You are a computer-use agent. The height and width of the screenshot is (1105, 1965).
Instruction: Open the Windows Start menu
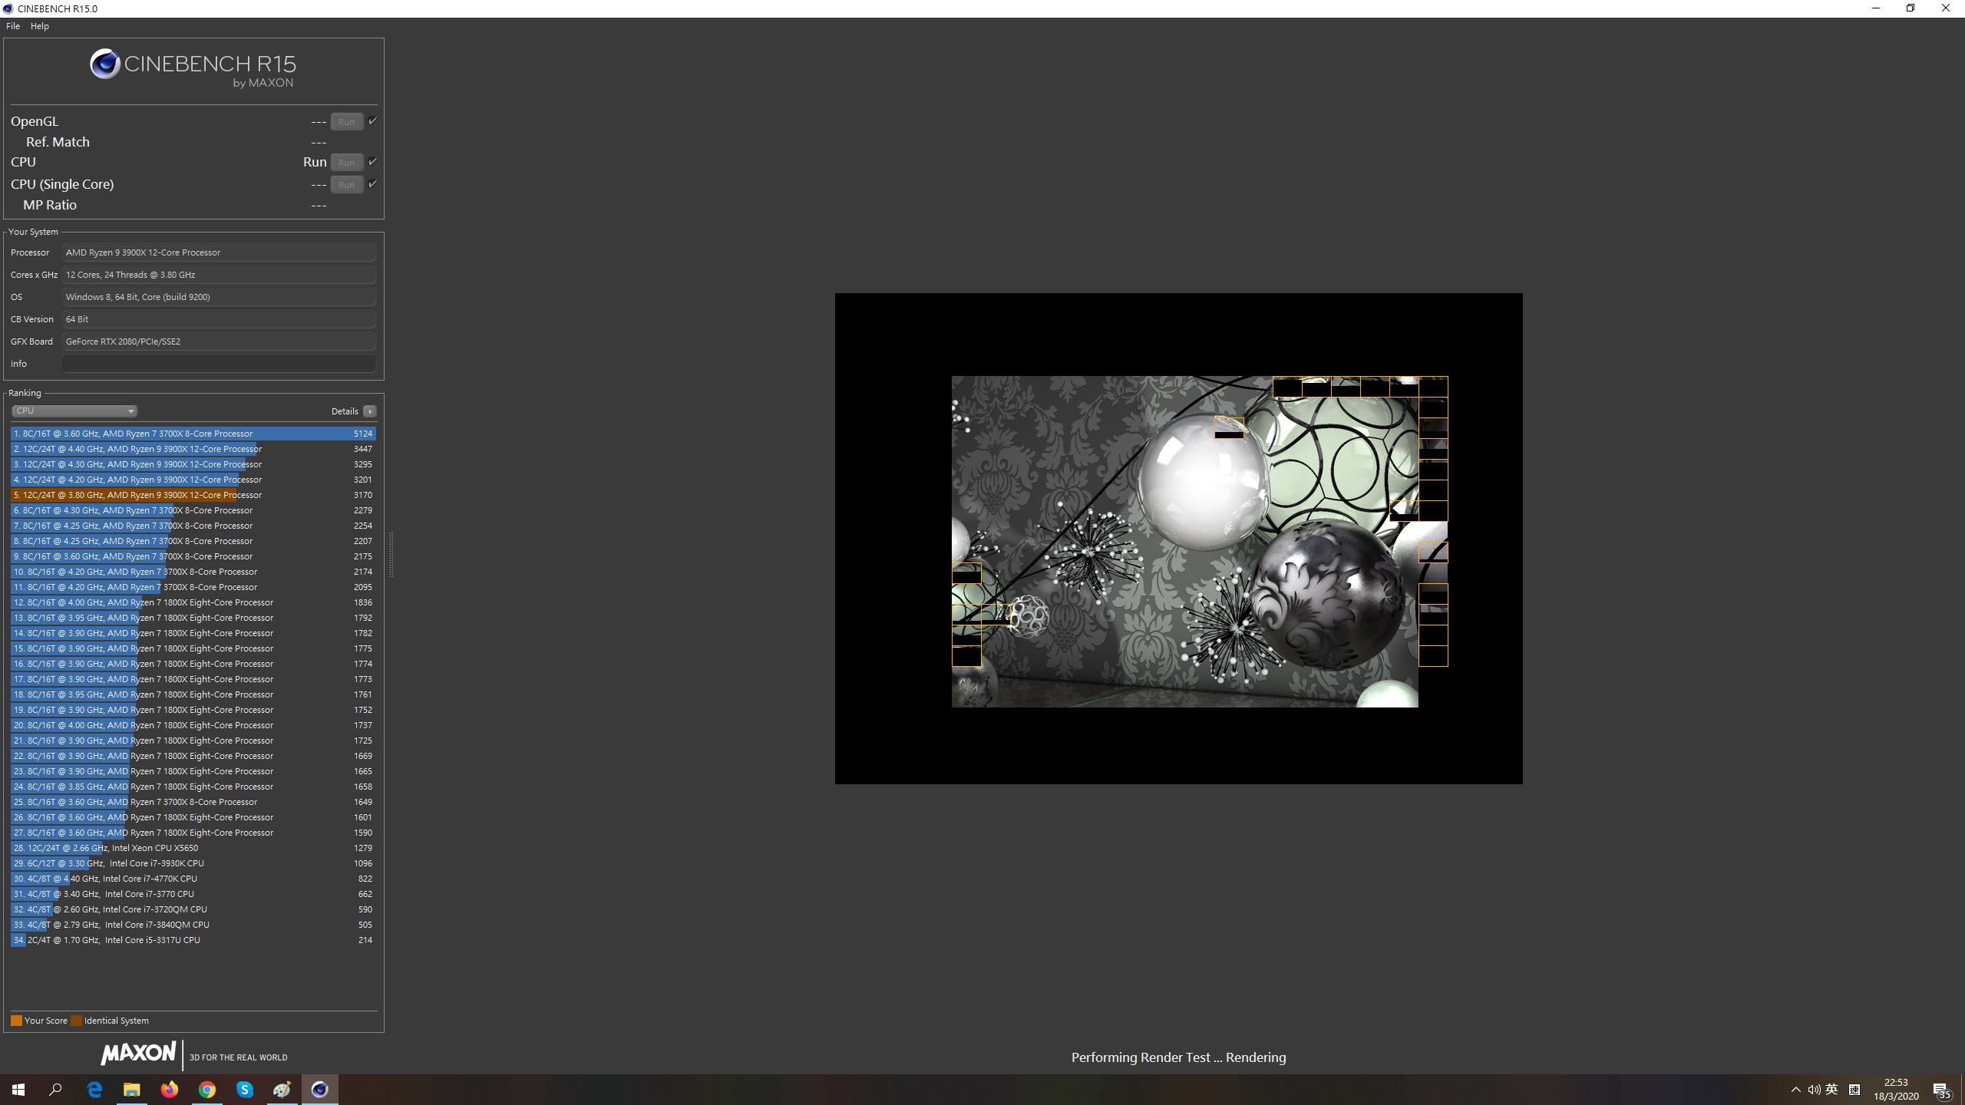point(18,1090)
